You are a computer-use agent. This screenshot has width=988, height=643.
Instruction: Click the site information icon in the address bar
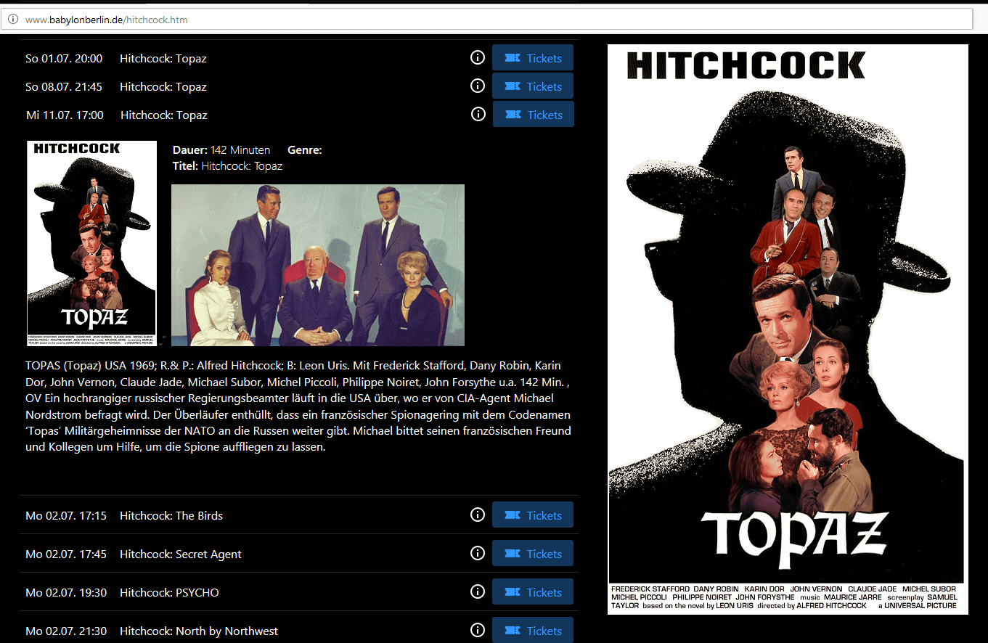13,20
